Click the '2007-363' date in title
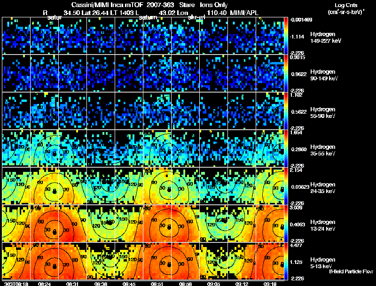 [160, 5]
